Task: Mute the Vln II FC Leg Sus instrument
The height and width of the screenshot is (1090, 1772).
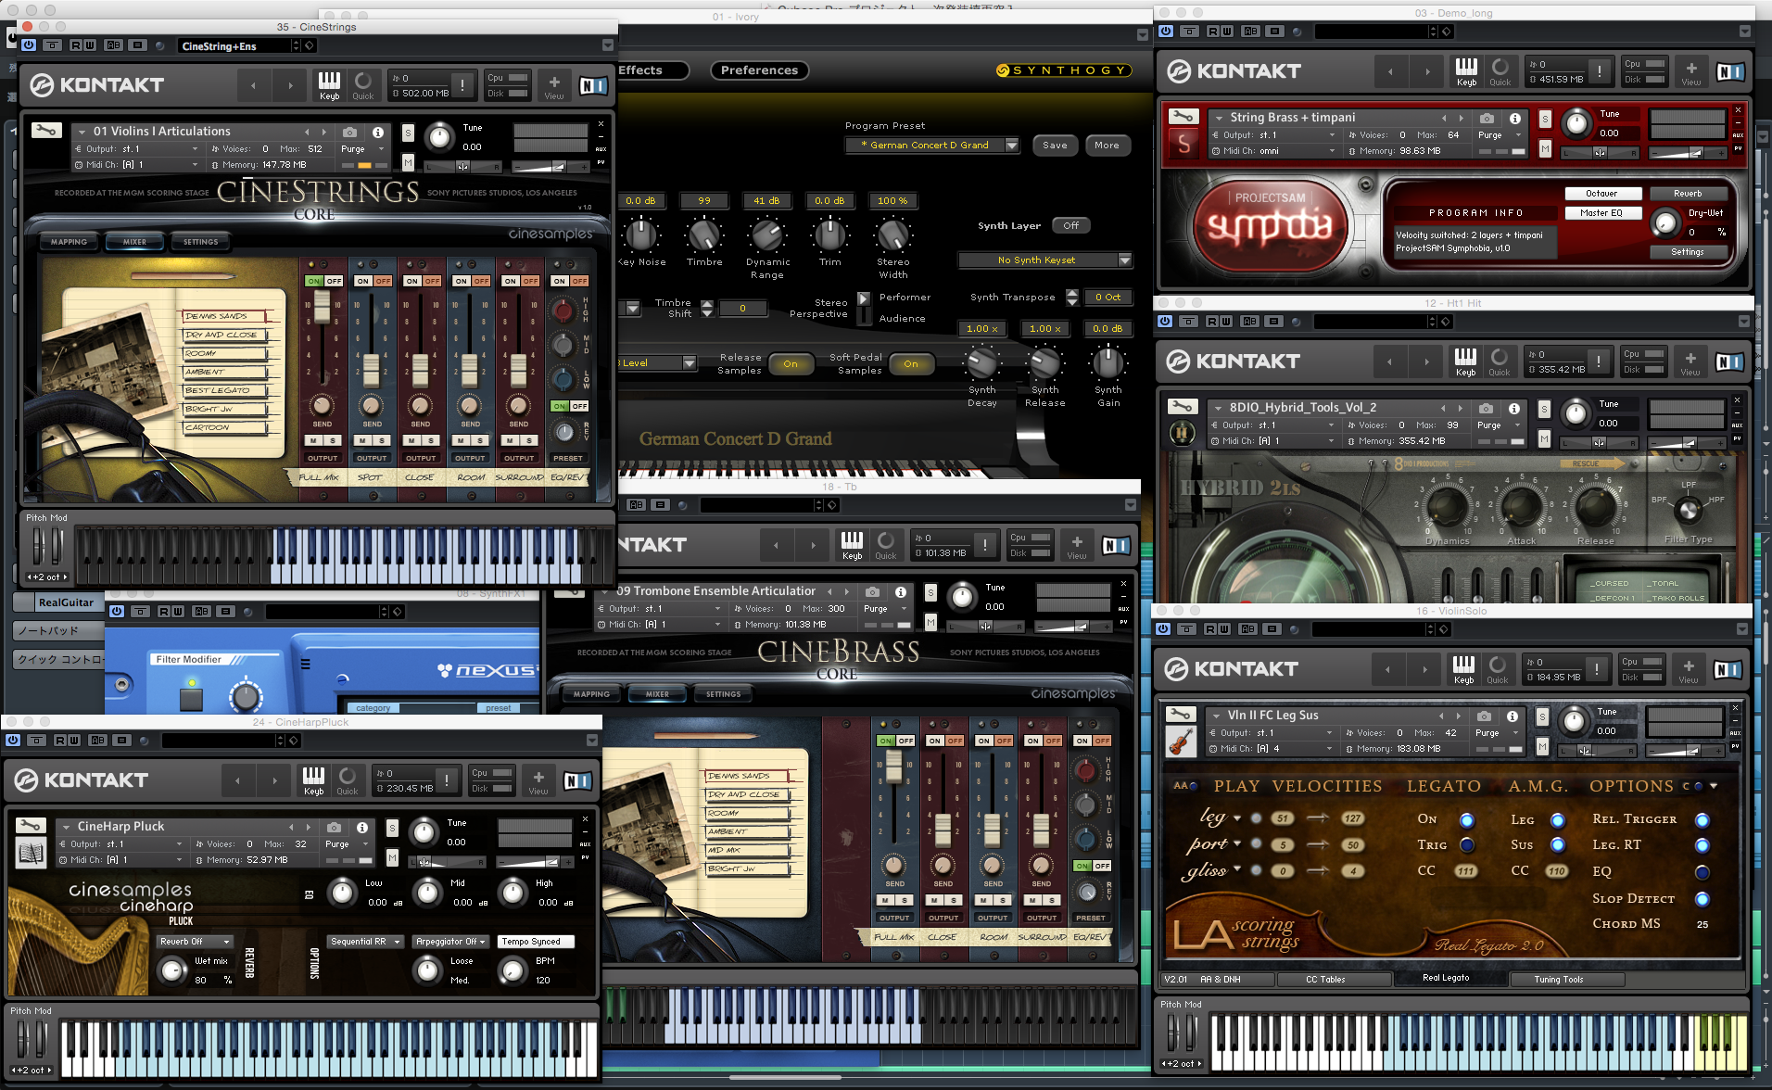Action: point(1543,747)
